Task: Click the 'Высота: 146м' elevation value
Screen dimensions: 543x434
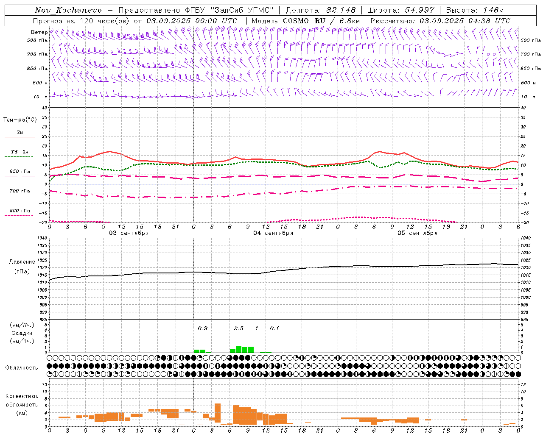Action: pos(475,10)
